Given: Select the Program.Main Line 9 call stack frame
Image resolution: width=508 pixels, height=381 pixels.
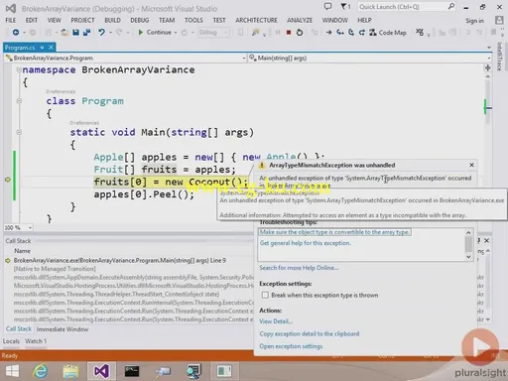Looking at the screenshot, I should click(120, 261).
